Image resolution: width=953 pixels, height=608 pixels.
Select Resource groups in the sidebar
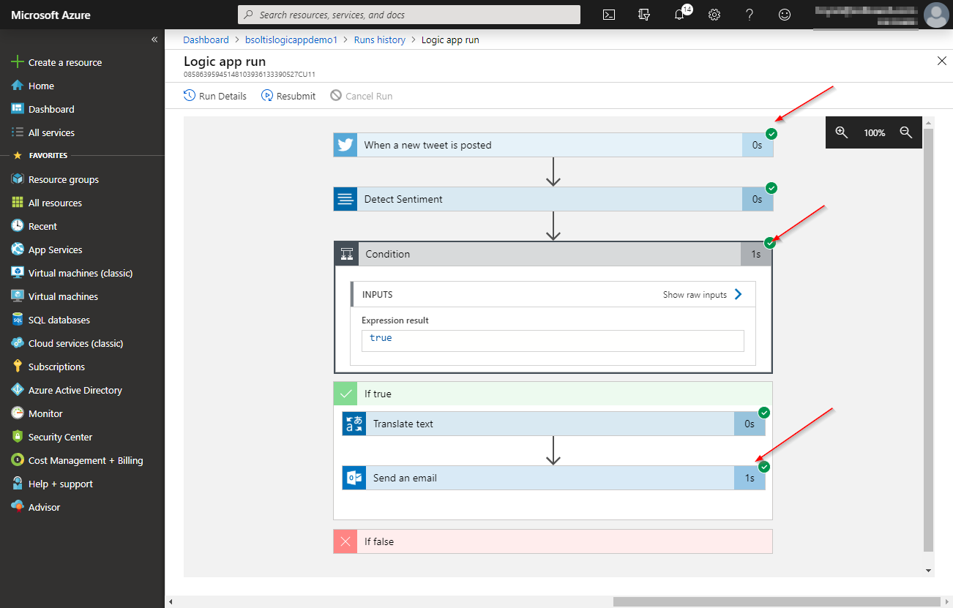(x=63, y=179)
